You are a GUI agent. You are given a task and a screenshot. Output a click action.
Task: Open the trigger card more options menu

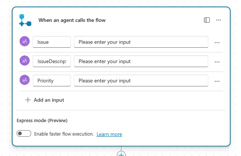[x=218, y=20]
